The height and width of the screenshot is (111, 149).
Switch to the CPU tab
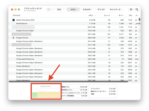coord(59,9)
